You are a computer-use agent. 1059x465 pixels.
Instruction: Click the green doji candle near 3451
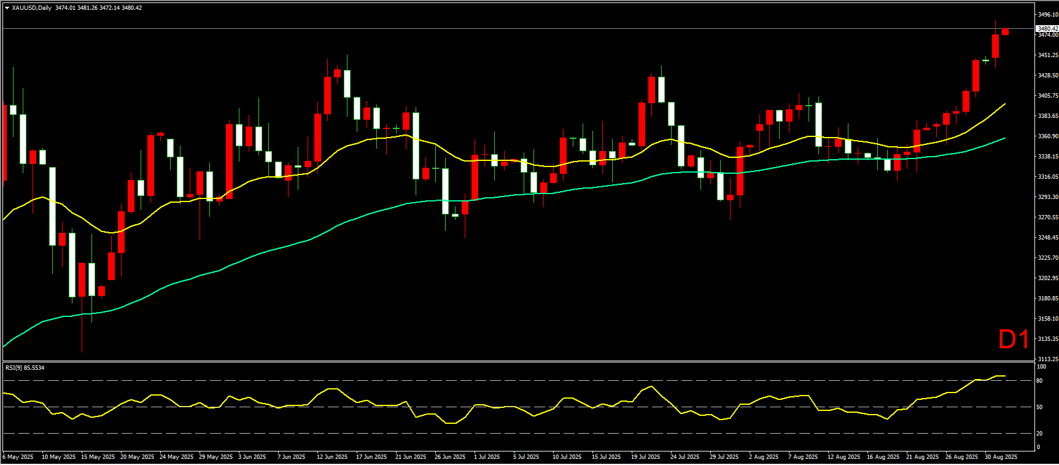(x=985, y=60)
